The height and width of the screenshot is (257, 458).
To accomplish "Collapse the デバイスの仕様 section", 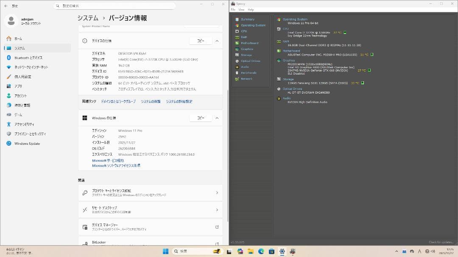I will [x=217, y=41].
